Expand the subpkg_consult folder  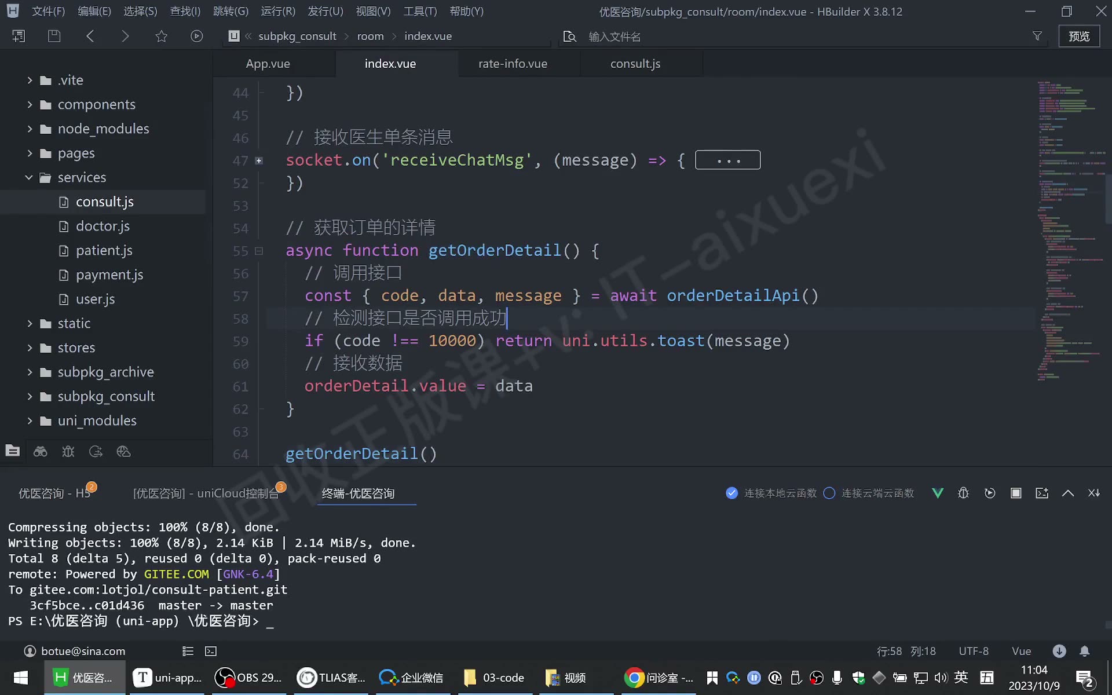click(30, 396)
